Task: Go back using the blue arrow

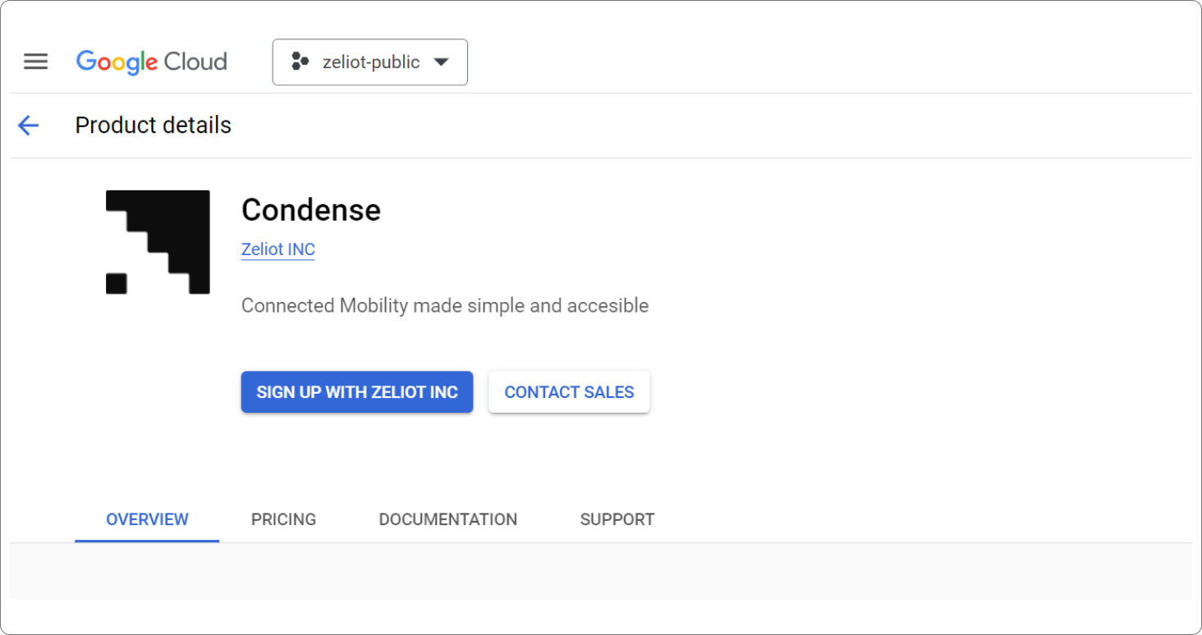Action: click(29, 126)
